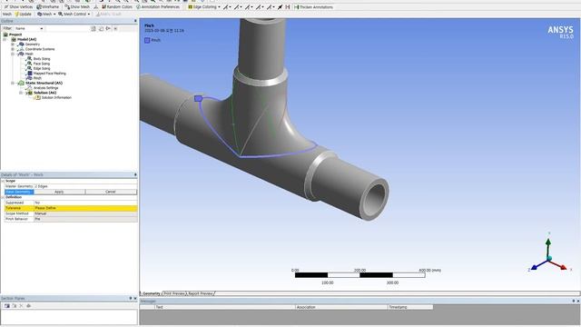Screen dimensions: 581x327
Task: Expand the Coordinate Systems node
Action: [13, 49]
